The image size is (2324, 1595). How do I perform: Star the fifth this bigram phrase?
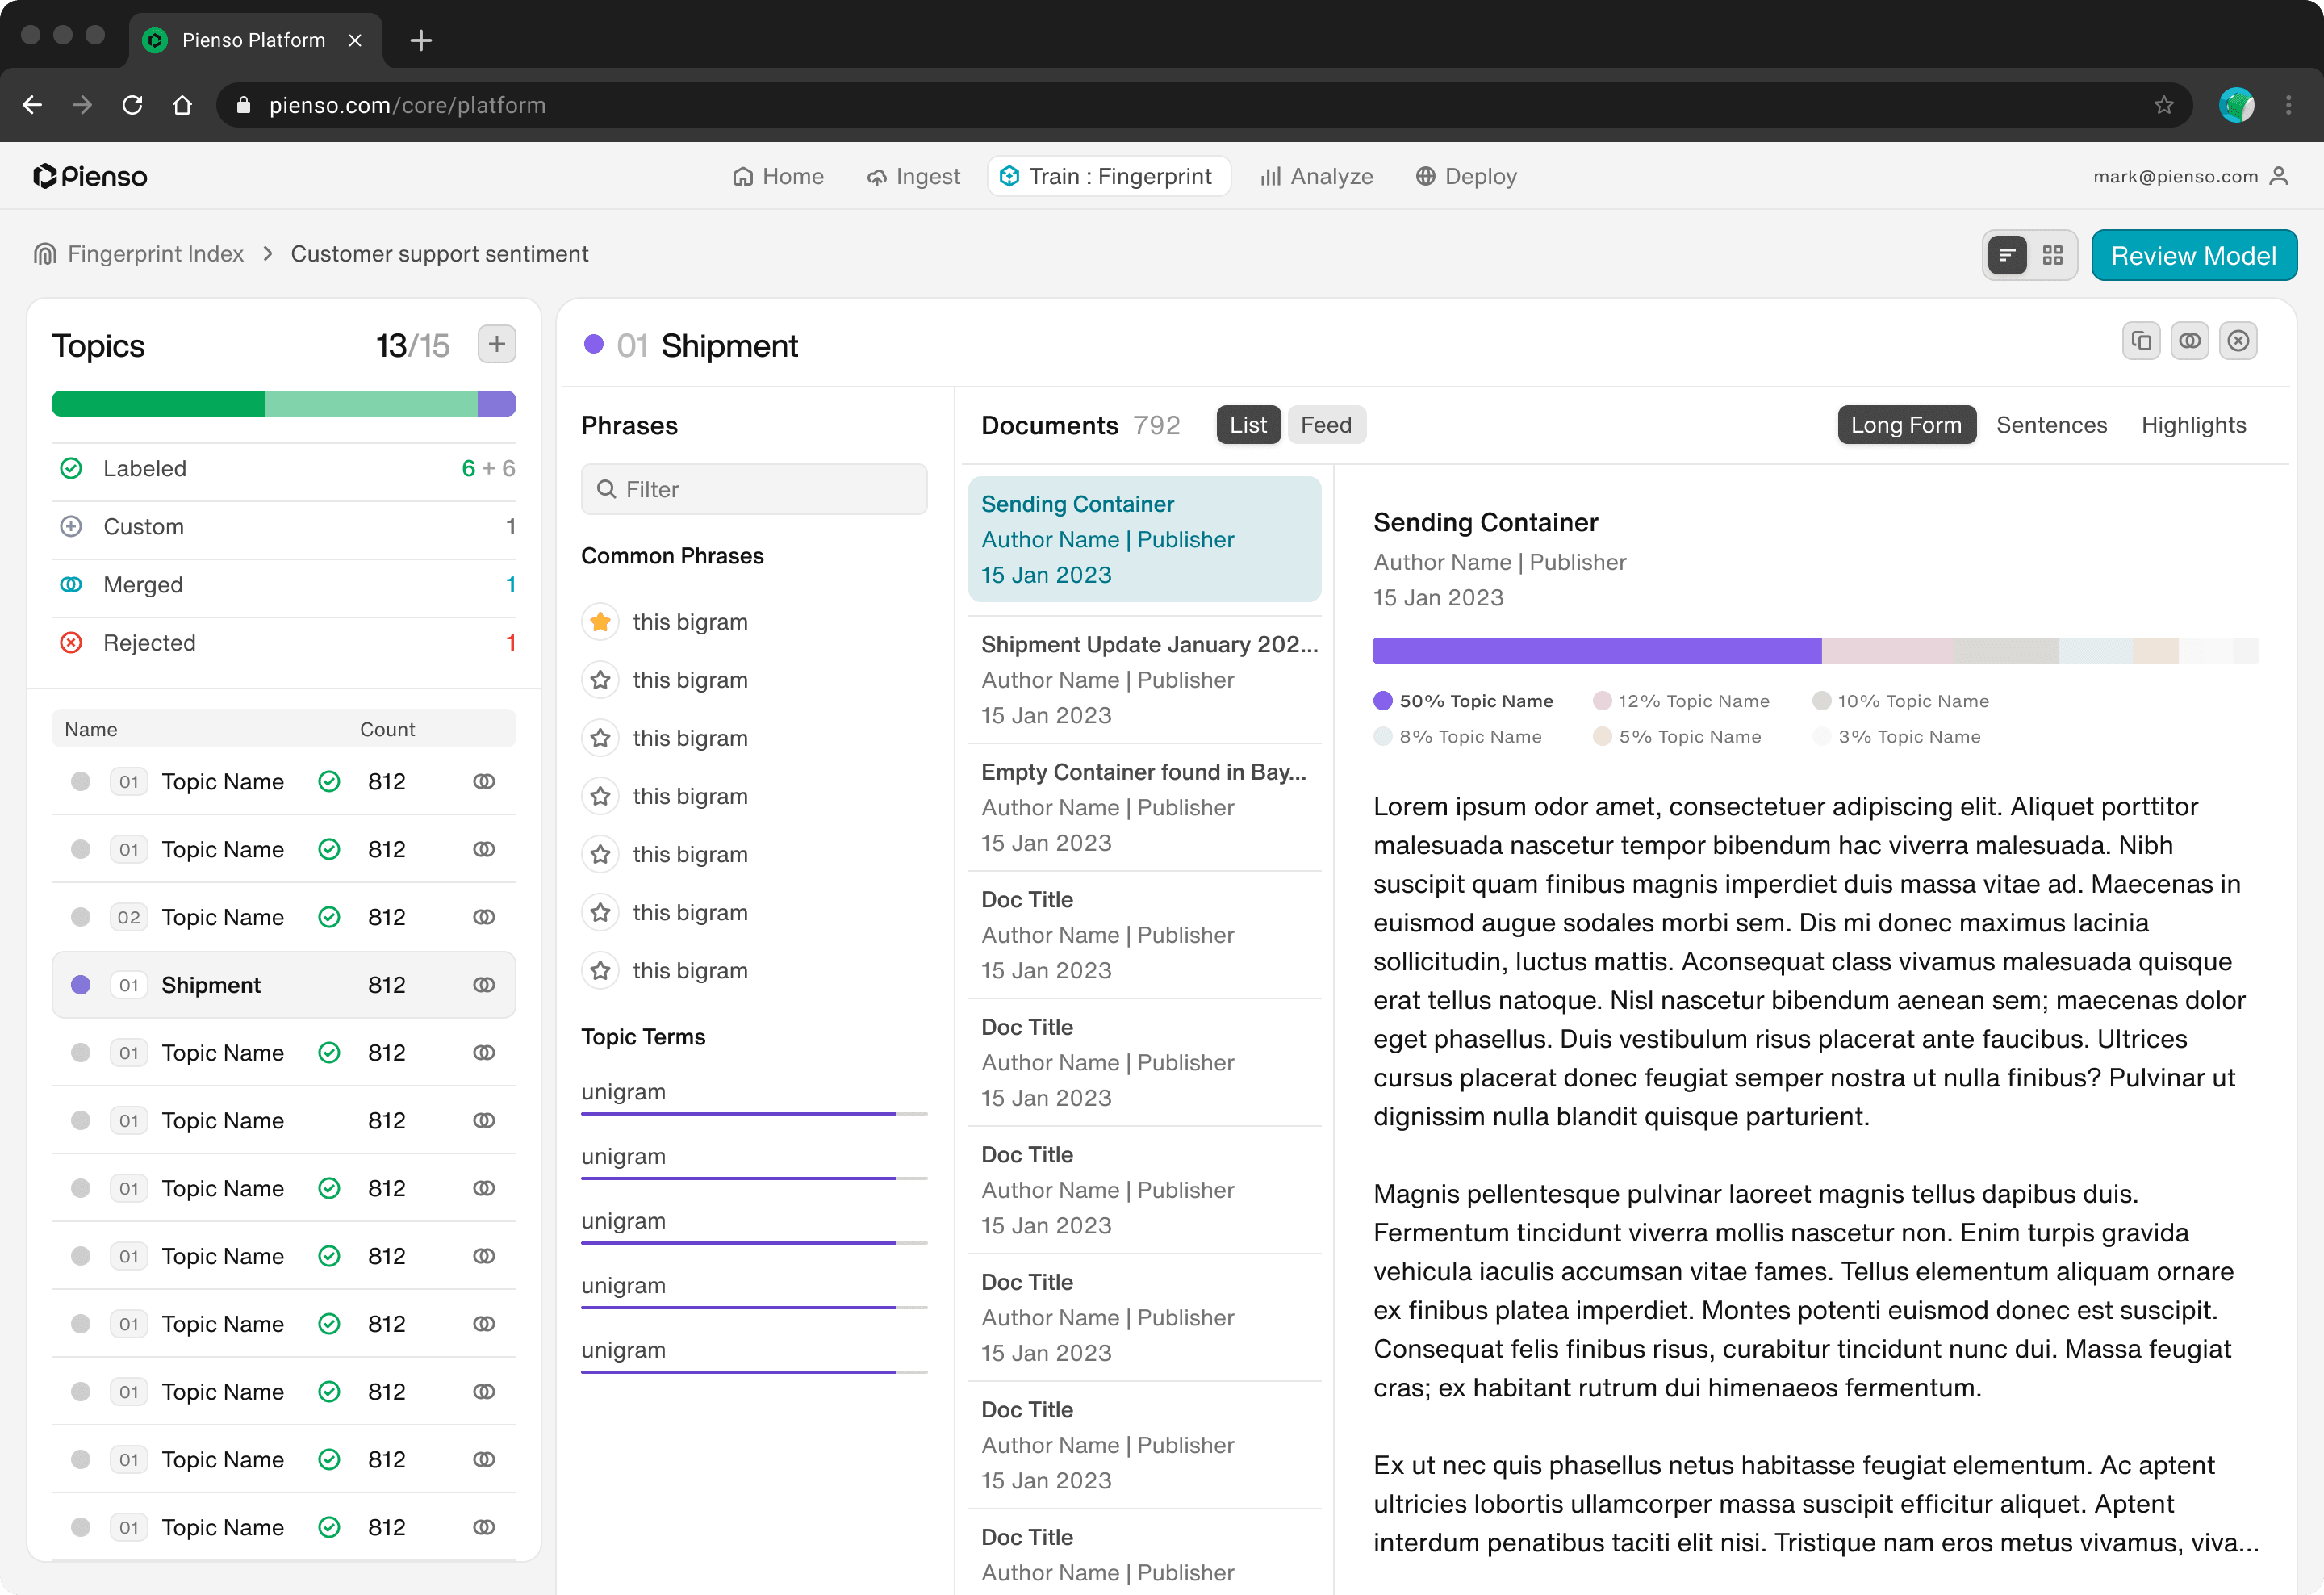[x=600, y=854]
